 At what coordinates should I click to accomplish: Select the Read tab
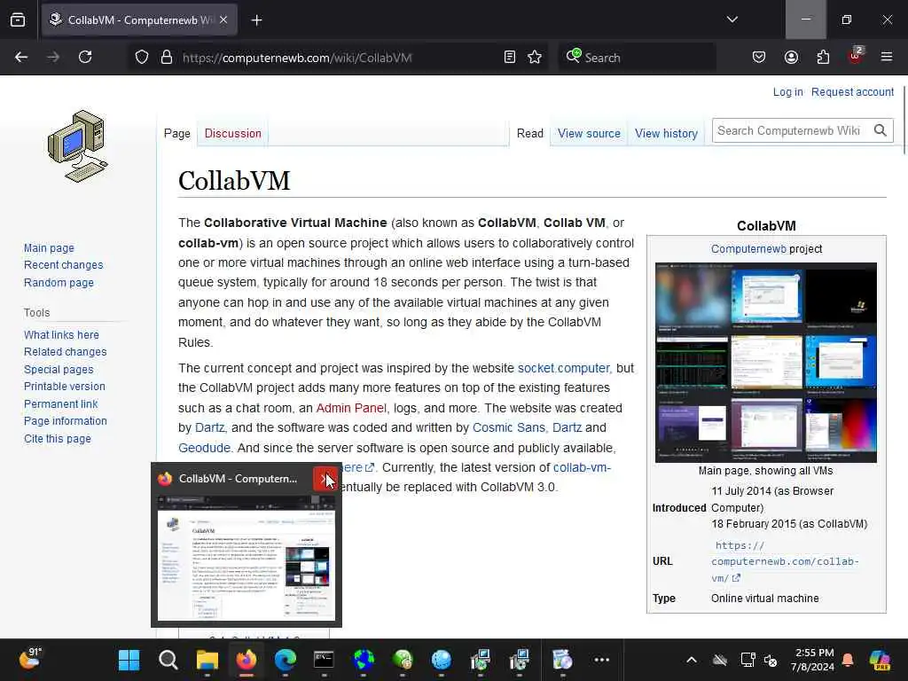pyautogui.click(x=530, y=134)
